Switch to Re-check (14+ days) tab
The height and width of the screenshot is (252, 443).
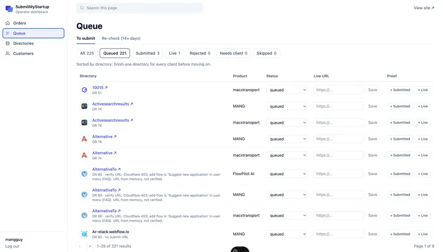pos(121,38)
